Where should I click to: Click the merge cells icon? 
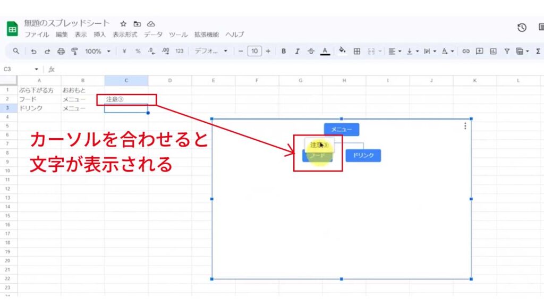click(x=371, y=52)
